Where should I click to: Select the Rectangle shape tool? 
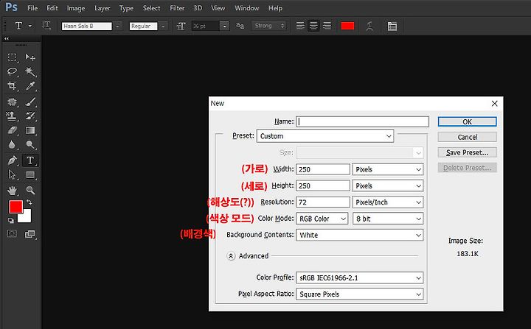pos(30,174)
